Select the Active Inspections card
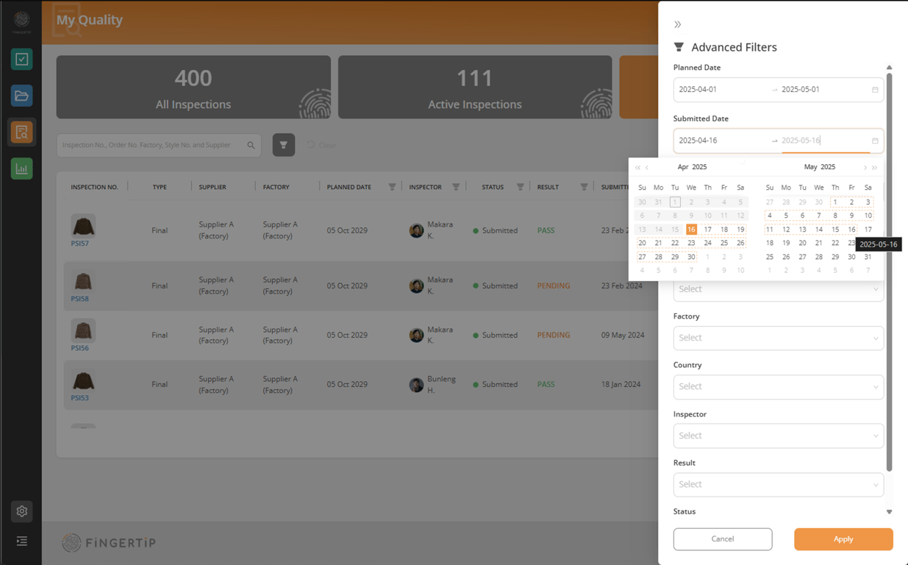 tap(475, 88)
